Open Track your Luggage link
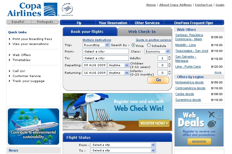The width and height of the screenshot is (232, 154). coord(28,81)
